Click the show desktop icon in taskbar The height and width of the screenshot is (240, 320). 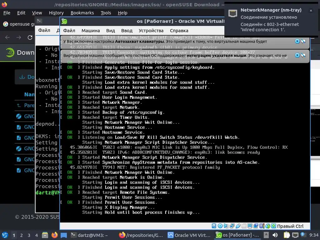pos(64,235)
